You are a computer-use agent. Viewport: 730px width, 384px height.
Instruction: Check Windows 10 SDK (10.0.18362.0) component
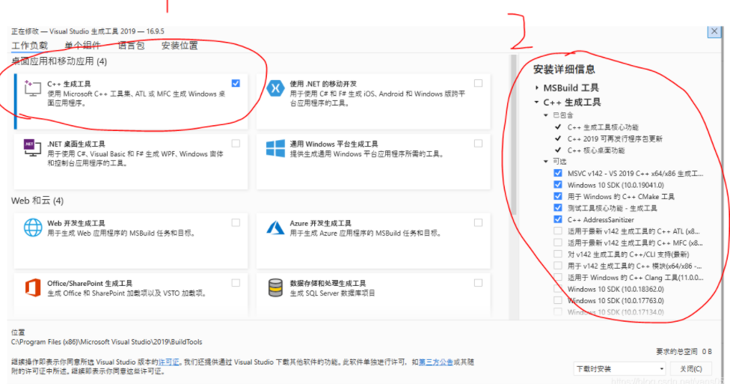[x=558, y=288]
